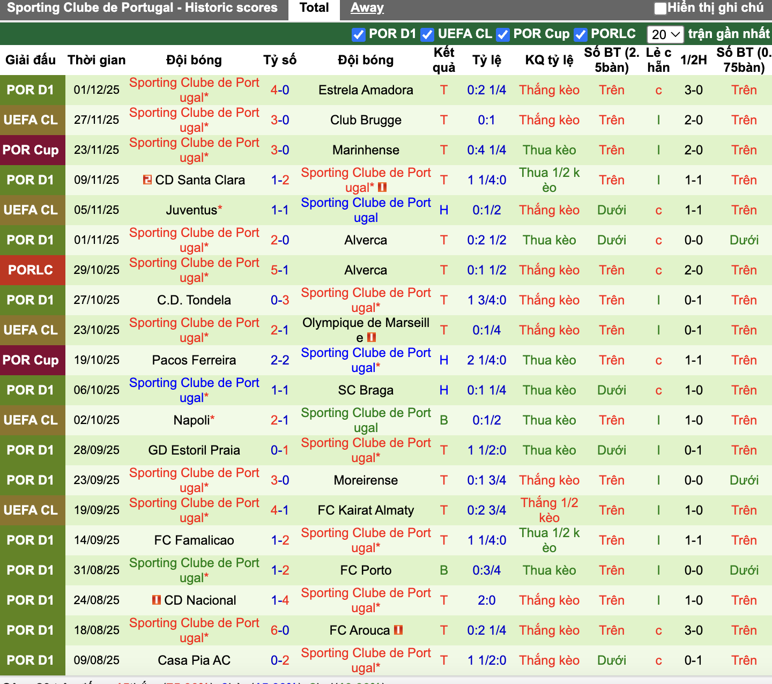Click the Kết quả column header
This screenshot has height=684, width=772.
tap(444, 60)
